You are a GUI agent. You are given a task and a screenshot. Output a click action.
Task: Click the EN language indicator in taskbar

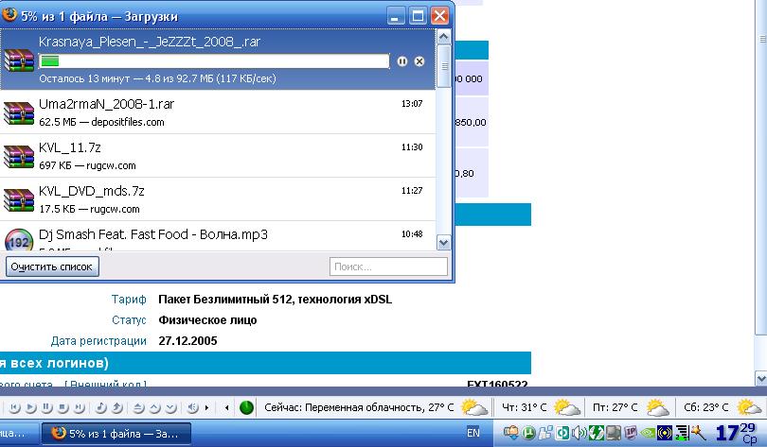pos(473,433)
